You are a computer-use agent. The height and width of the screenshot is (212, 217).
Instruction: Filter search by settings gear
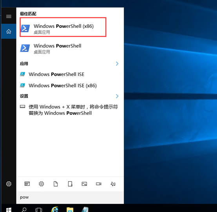click(x=42, y=184)
